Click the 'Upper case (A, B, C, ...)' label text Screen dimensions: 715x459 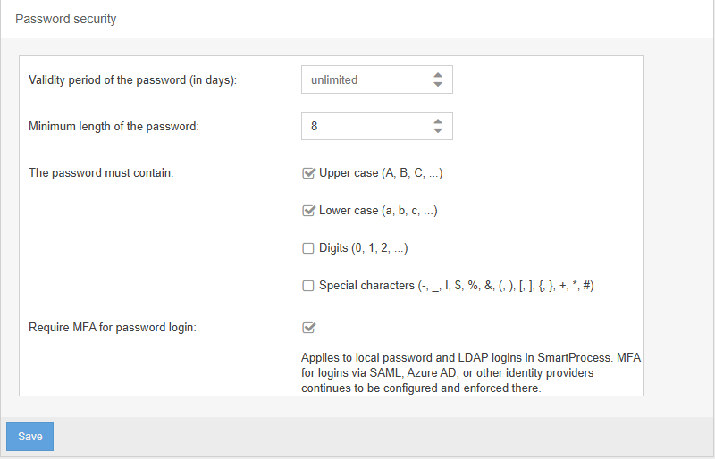381,173
